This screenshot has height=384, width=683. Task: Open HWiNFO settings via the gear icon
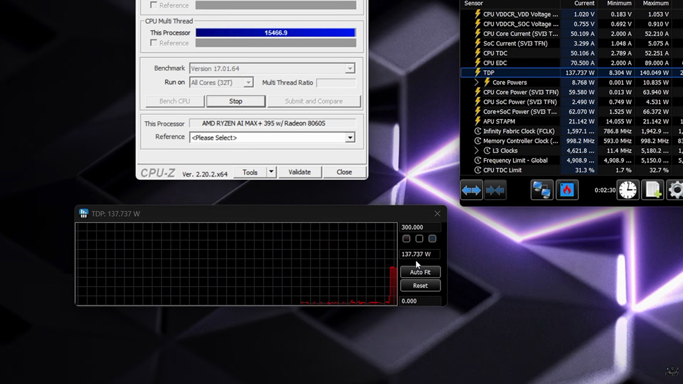(675, 190)
